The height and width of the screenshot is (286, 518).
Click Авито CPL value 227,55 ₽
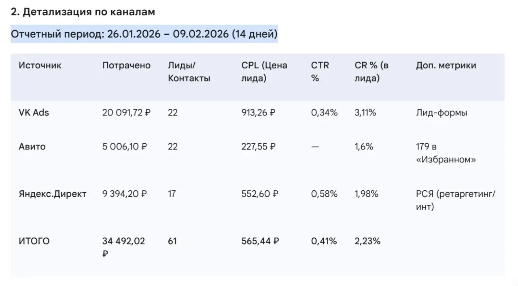pos(258,147)
